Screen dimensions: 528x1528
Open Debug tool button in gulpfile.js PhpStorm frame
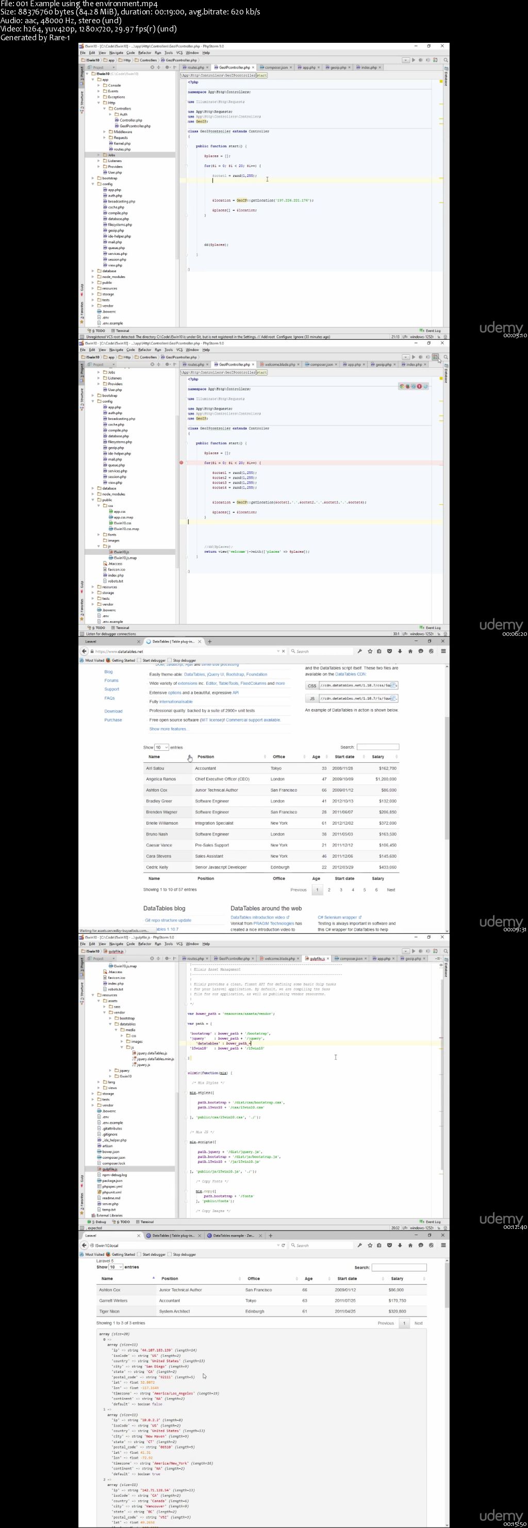pyautogui.click(x=98, y=1221)
